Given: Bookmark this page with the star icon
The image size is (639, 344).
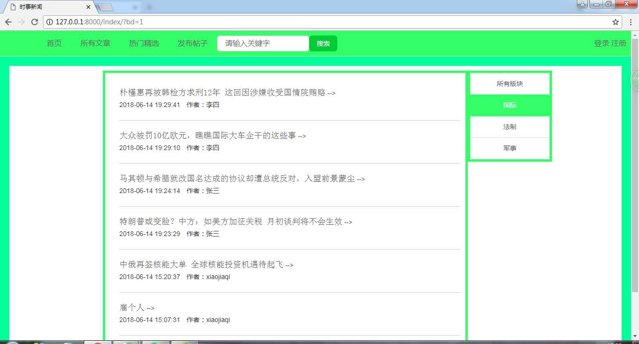Looking at the screenshot, I should coord(616,22).
